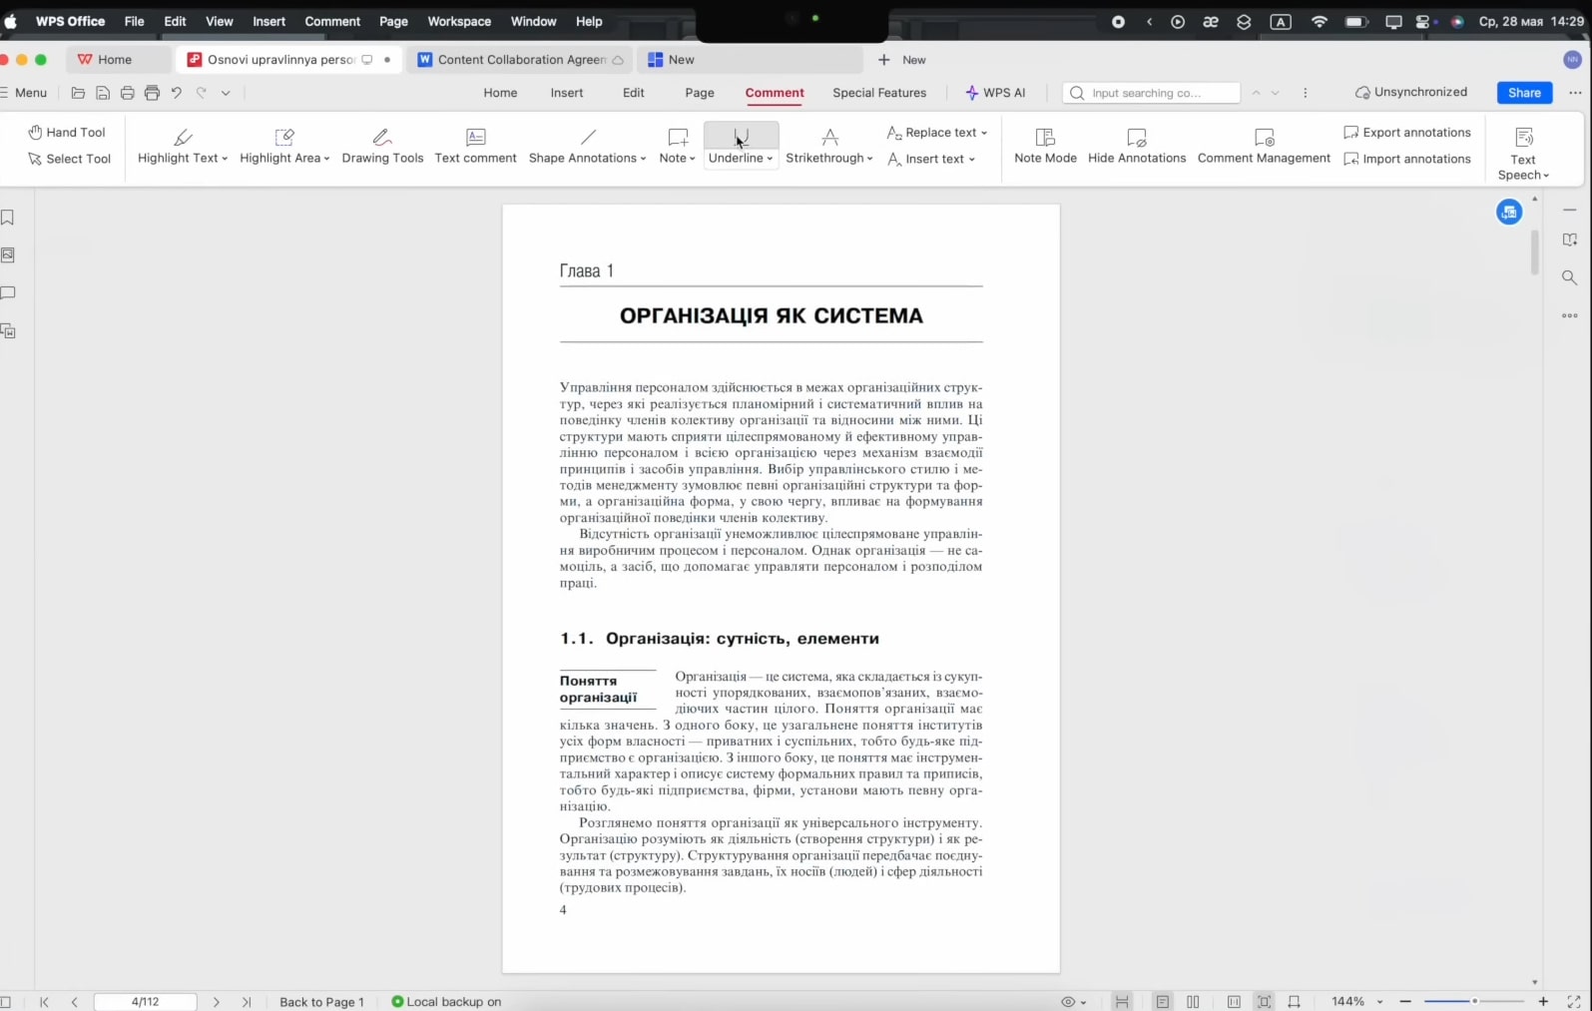
Task: Expand the quick access toolbar chevron
Action: [x=226, y=93]
